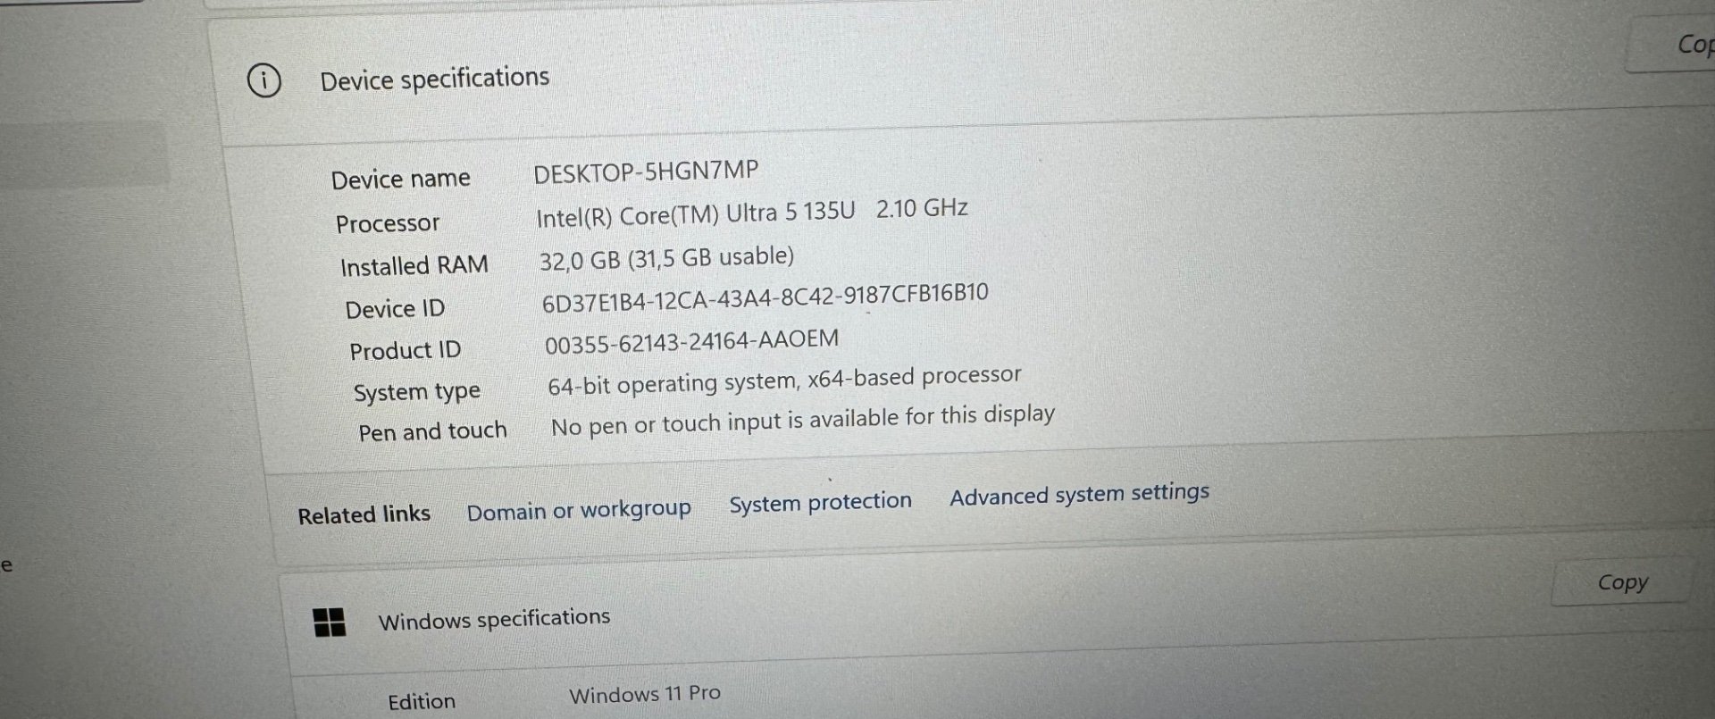Copy device specifications with the top Copy button
Image resolution: width=1715 pixels, height=719 pixels.
(1672, 43)
